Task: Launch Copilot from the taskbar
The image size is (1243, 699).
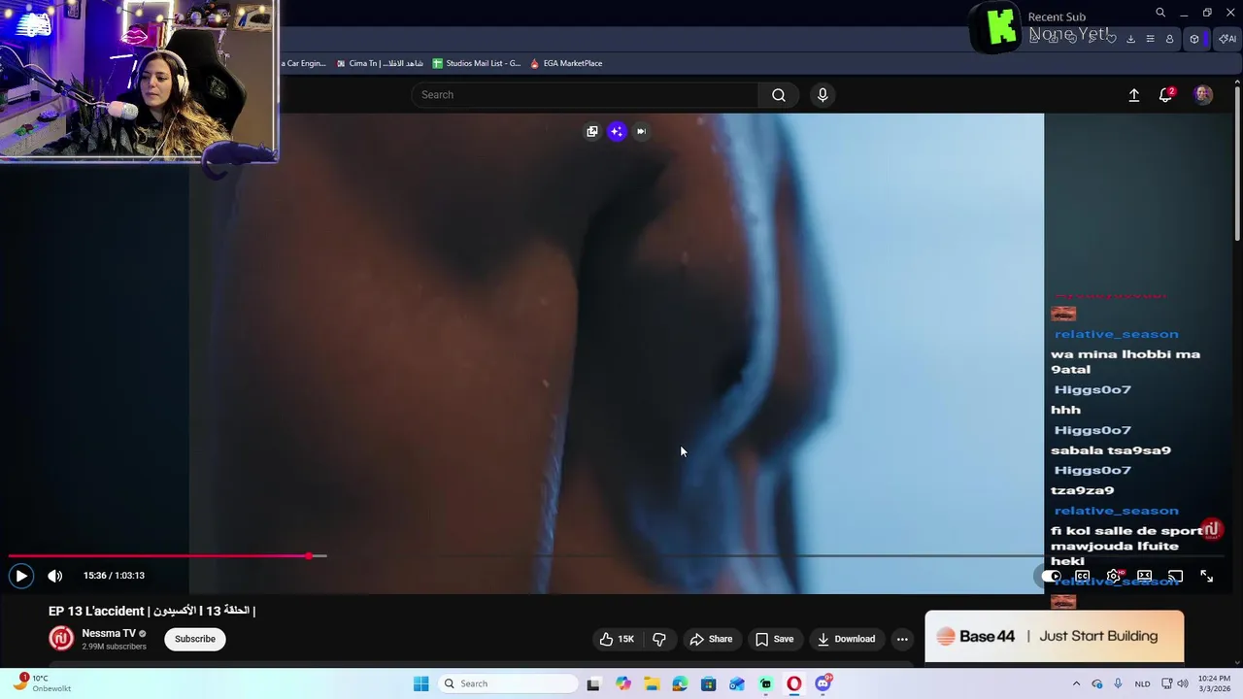Action: pyautogui.click(x=622, y=683)
